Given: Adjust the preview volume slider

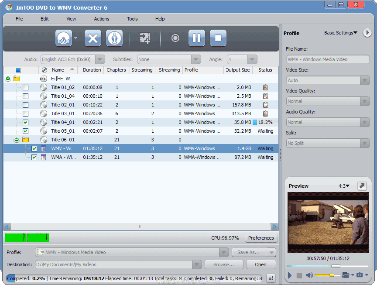Looking at the screenshot, I should coord(327,275).
